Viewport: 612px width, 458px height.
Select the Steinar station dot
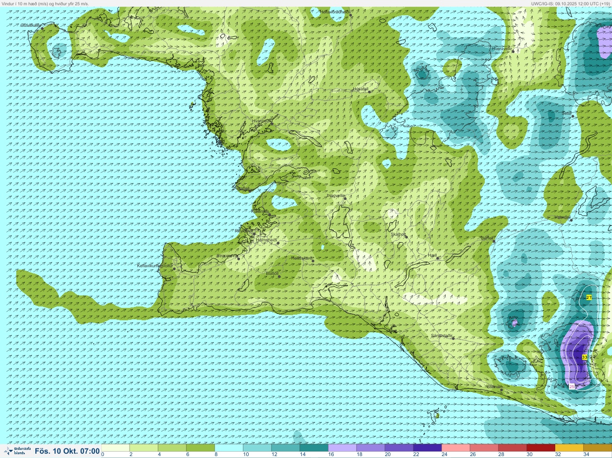[502, 390]
